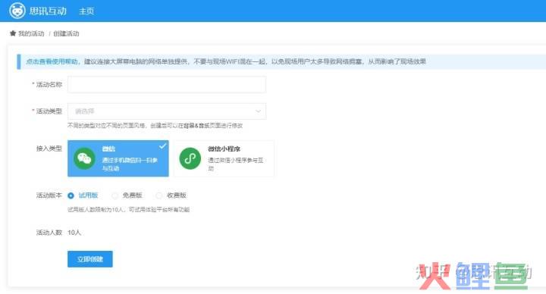Select the 试用版 radio button
The height and width of the screenshot is (294, 546).
click(71, 195)
